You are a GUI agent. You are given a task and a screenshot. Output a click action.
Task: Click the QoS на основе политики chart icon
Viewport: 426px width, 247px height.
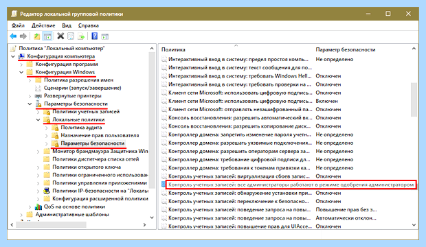tap(38, 207)
